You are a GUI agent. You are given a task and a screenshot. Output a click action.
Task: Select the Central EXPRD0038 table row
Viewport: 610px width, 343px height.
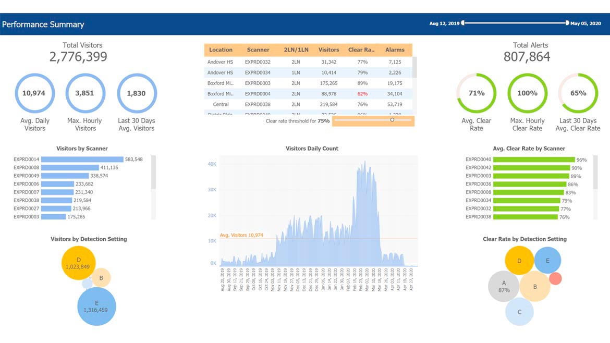pyautogui.click(x=308, y=104)
